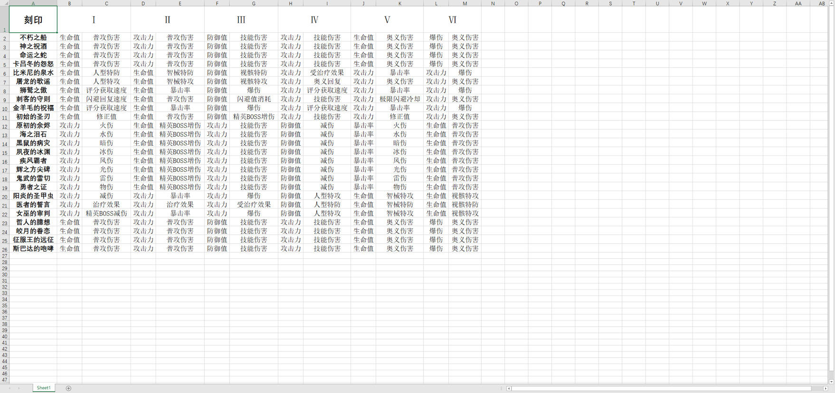Viewport: 835px width, 393px height.
Task: Select the 征服王的远征 cell
Action: [x=33, y=239]
